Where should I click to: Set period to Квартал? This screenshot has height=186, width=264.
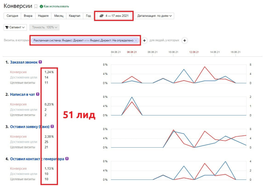coord(74,16)
